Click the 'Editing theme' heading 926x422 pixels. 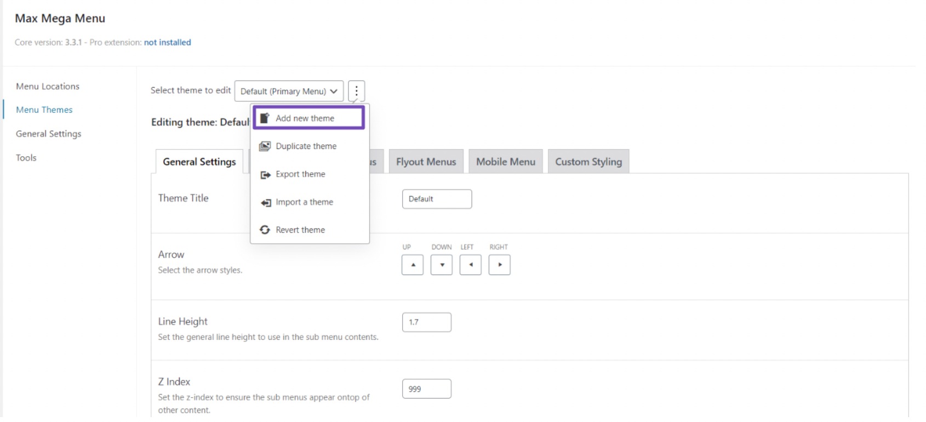coord(201,122)
